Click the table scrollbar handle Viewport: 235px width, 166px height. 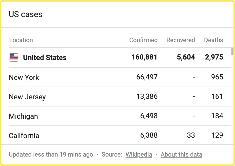232,51
